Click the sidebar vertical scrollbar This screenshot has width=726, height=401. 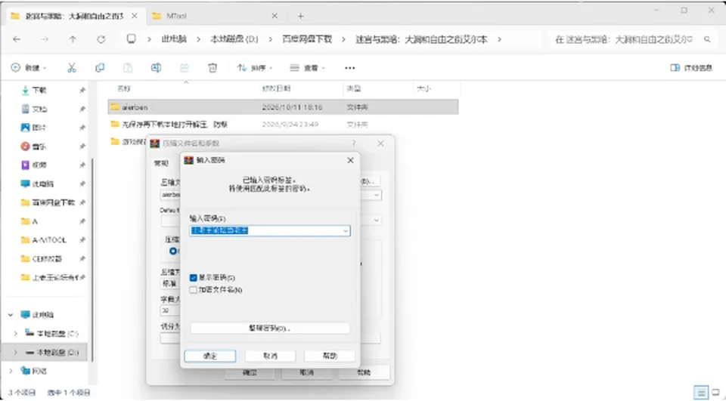92,259
